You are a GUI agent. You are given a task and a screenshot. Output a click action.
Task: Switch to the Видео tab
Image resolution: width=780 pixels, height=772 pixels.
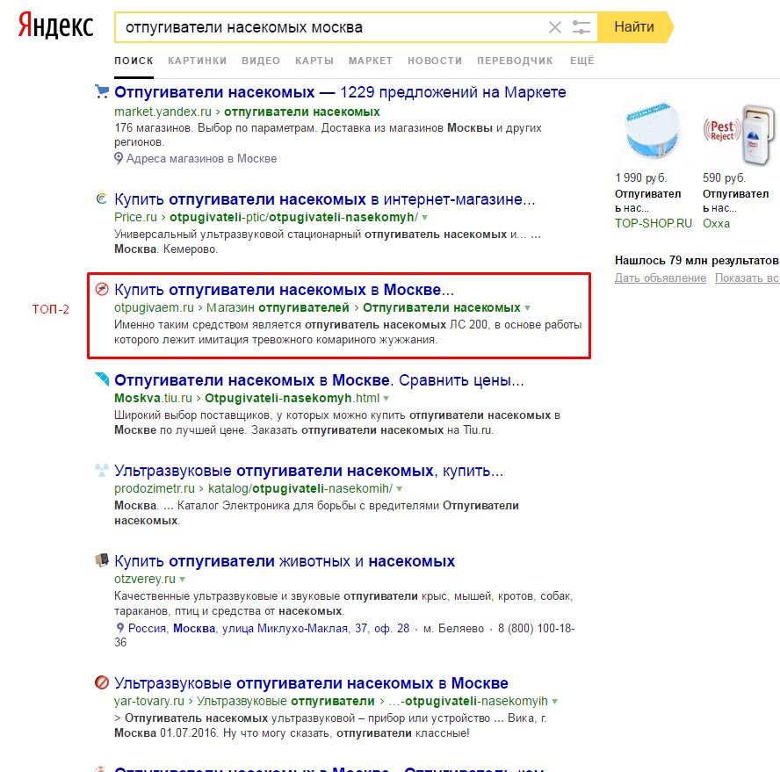tap(261, 61)
